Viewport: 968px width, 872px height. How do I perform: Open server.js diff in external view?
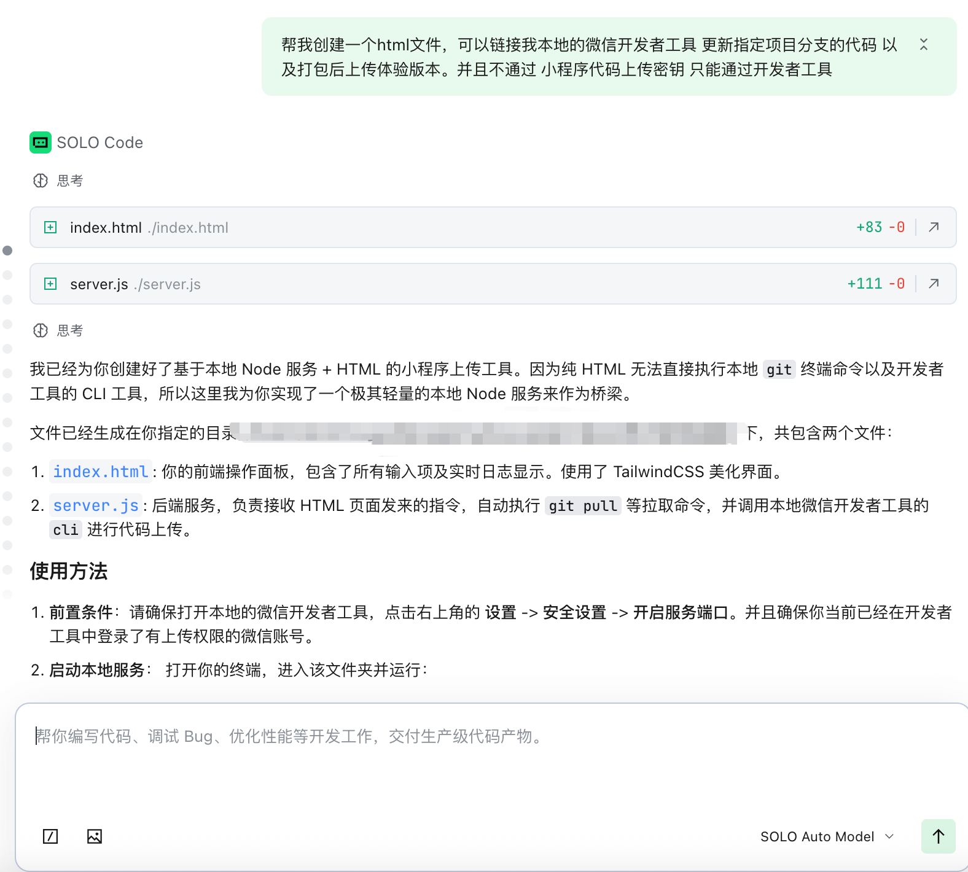(x=934, y=284)
